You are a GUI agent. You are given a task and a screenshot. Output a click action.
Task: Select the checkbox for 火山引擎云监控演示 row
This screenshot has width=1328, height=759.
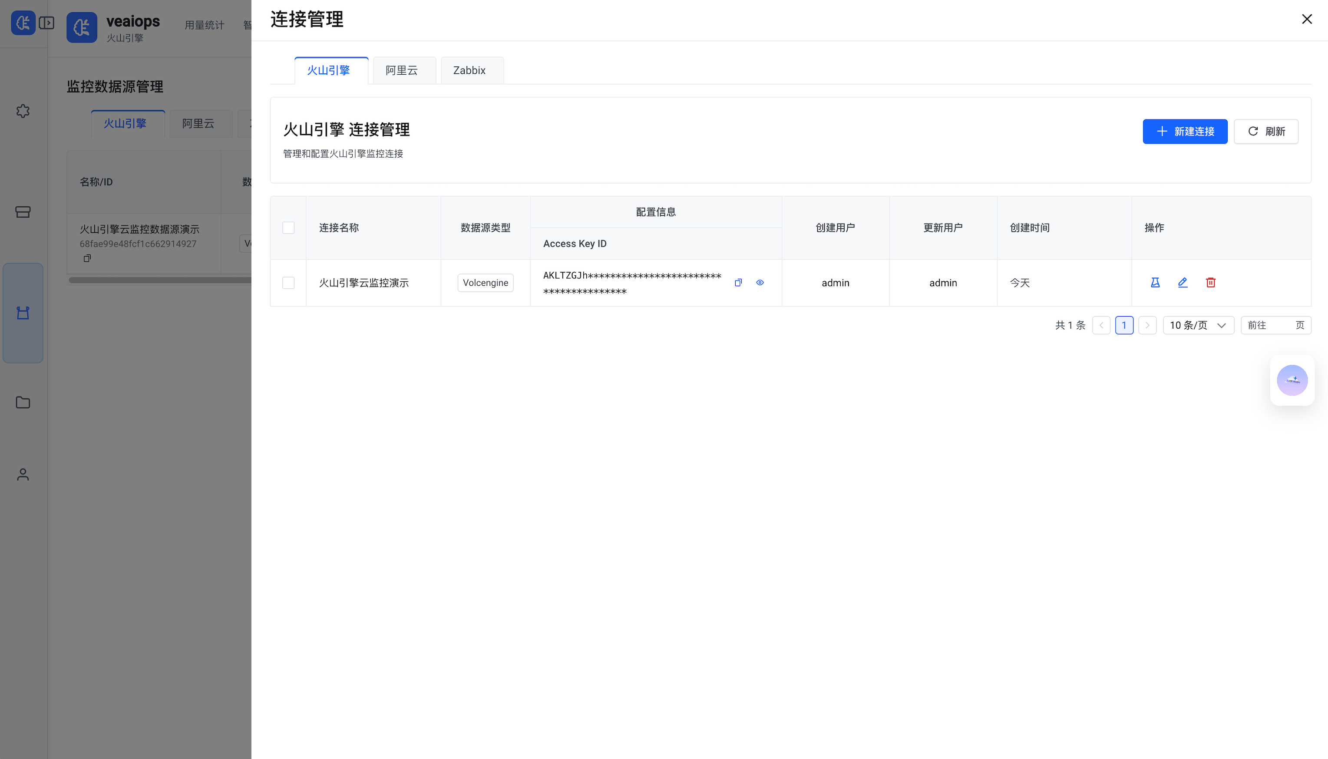pos(288,283)
